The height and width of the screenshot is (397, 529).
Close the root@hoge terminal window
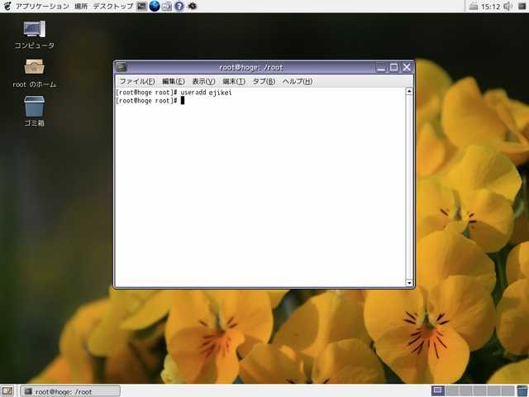click(407, 67)
